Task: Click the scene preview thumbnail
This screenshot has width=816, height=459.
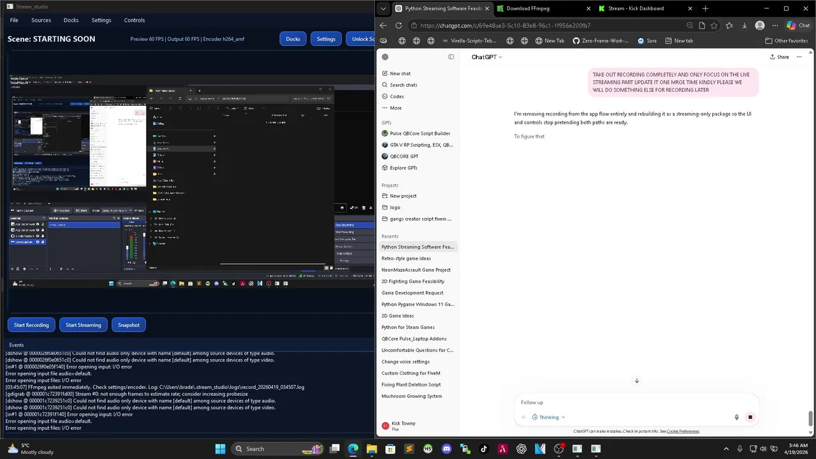Action: 191,182
